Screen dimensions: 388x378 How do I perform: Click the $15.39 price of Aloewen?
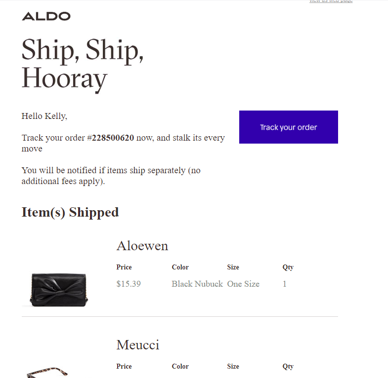pos(129,284)
